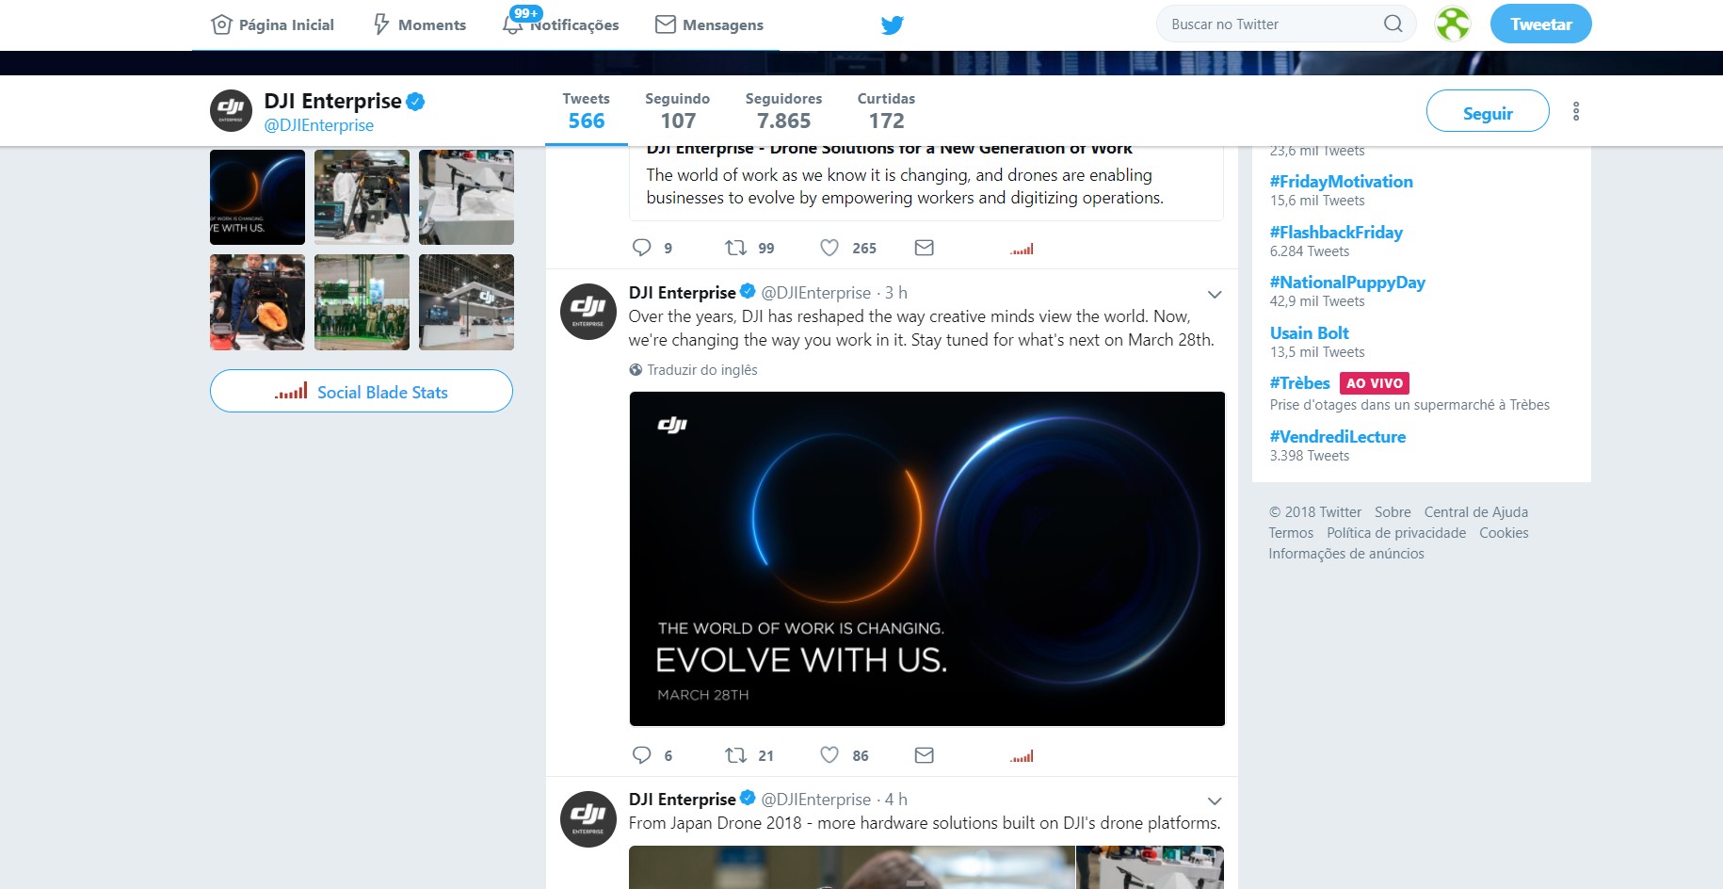Click Informações de anúncios footer link
Image resolution: width=1723 pixels, height=889 pixels.
pos(1346,554)
